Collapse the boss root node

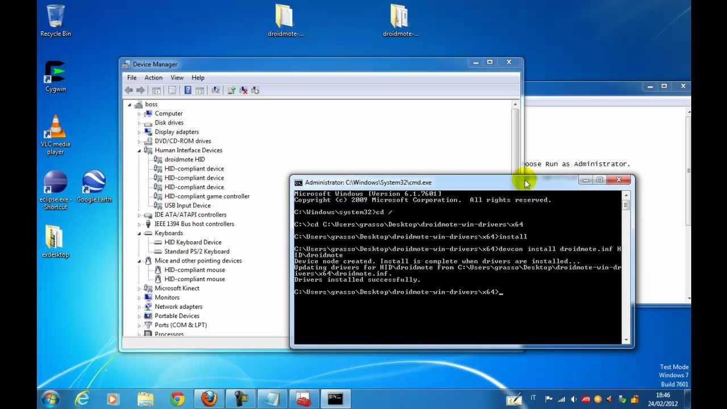(x=129, y=105)
